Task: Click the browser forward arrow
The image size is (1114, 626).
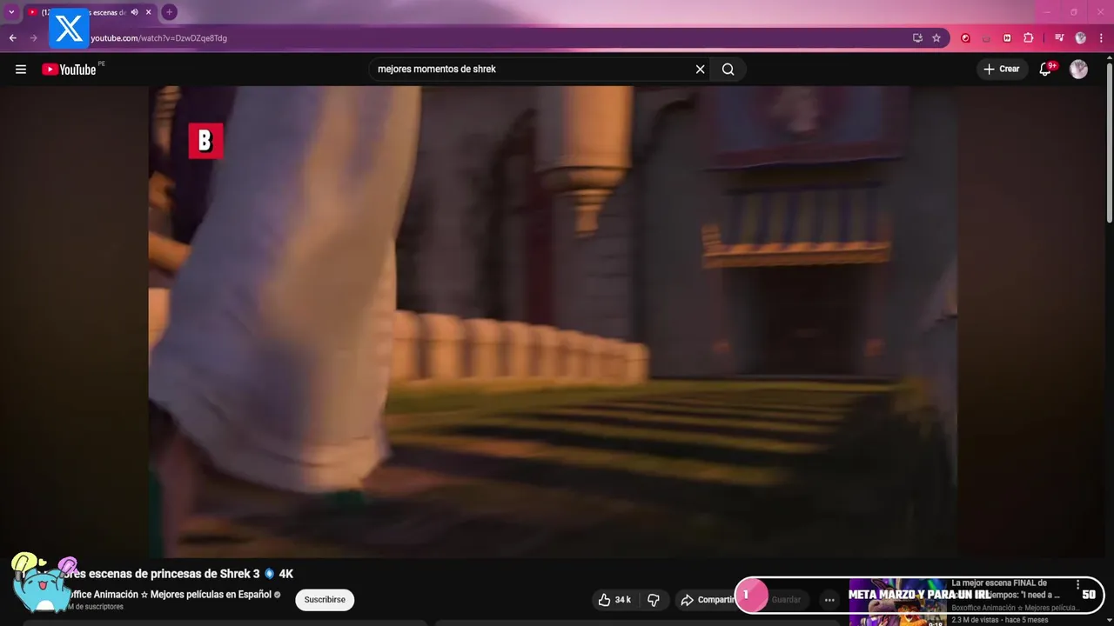Action: [34, 38]
